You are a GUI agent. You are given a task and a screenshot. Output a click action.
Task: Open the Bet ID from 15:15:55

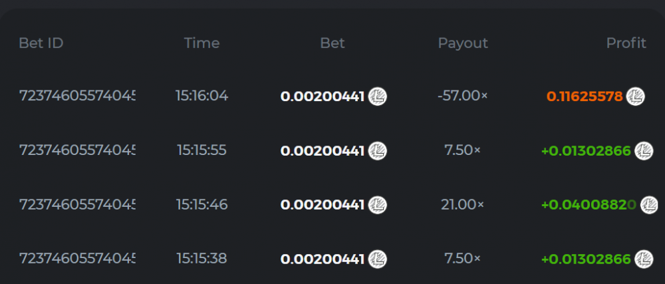click(x=76, y=150)
